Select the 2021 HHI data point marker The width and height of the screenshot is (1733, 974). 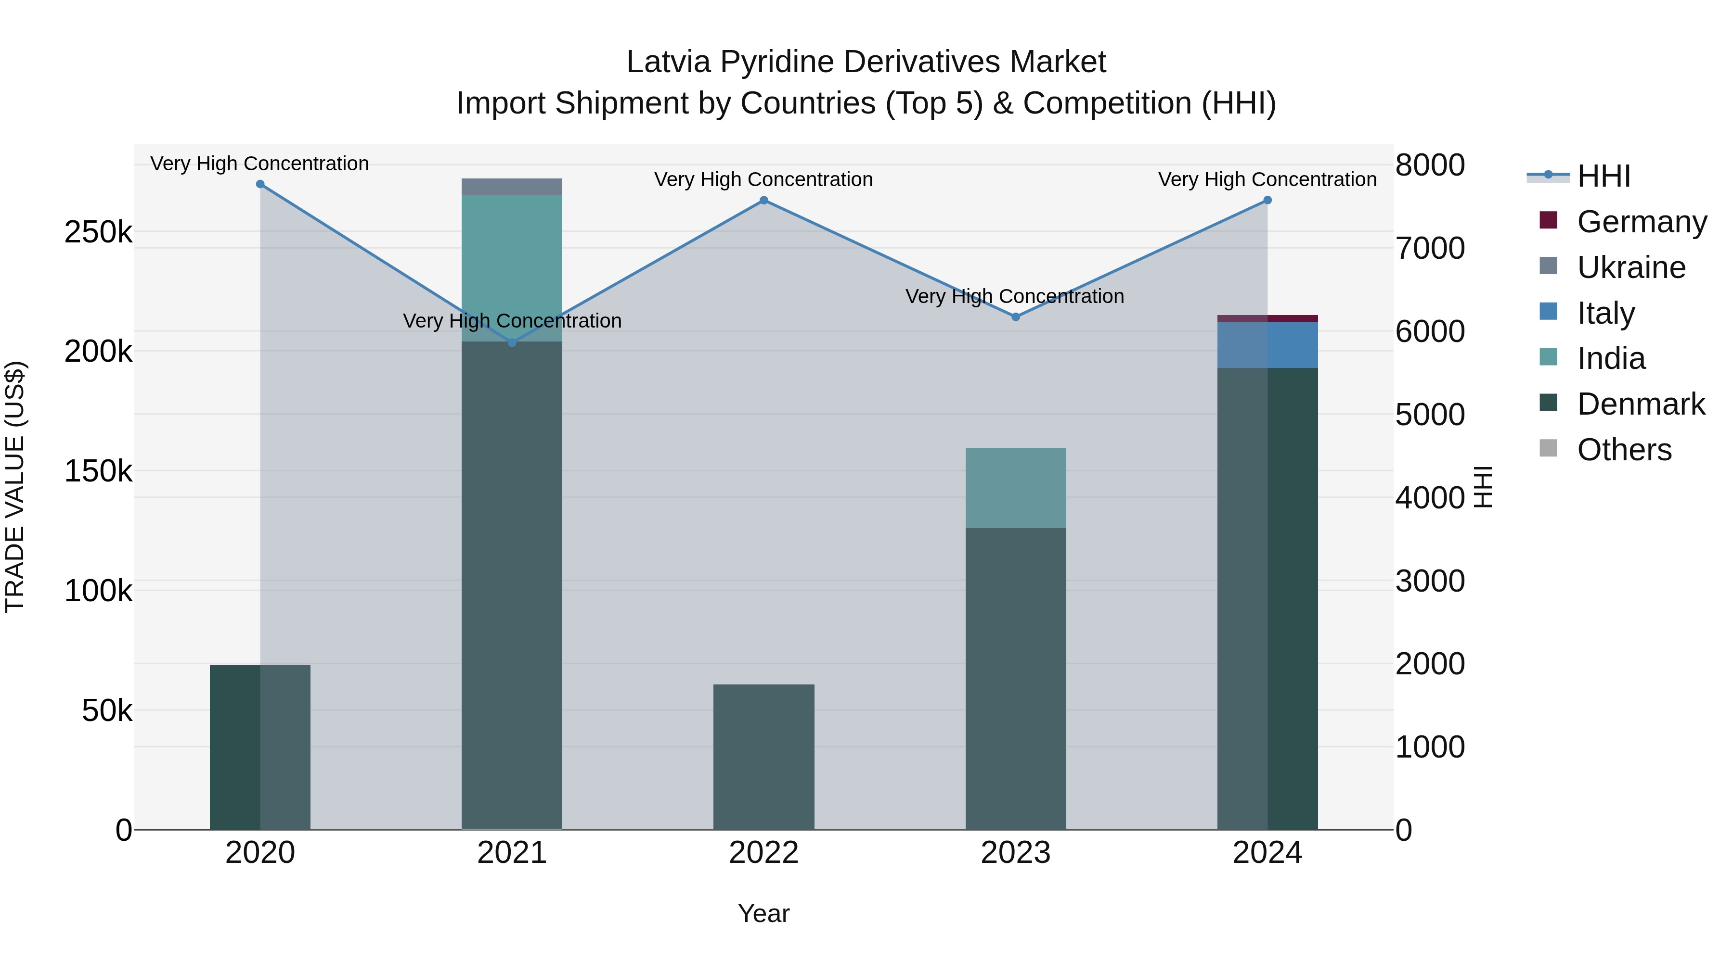tap(512, 343)
